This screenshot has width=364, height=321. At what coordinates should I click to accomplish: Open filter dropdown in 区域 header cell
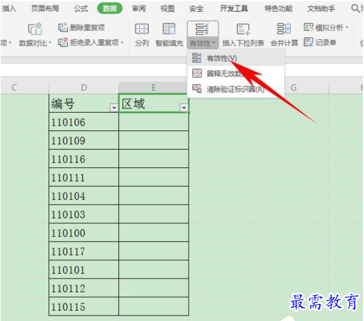(184, 108)
